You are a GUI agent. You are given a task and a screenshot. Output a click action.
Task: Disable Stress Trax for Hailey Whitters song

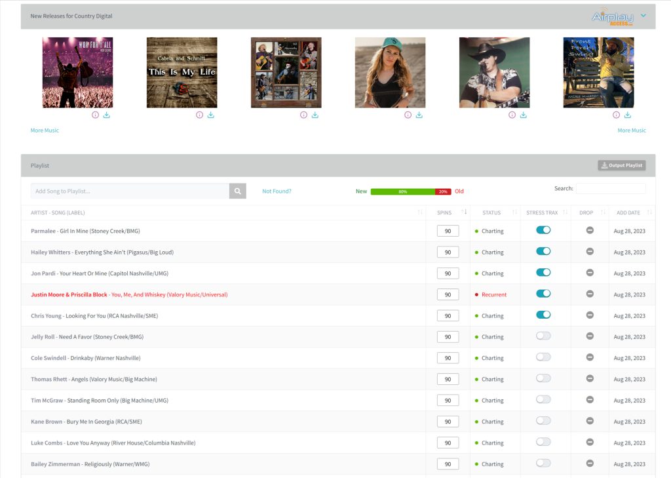pos(543,252)
